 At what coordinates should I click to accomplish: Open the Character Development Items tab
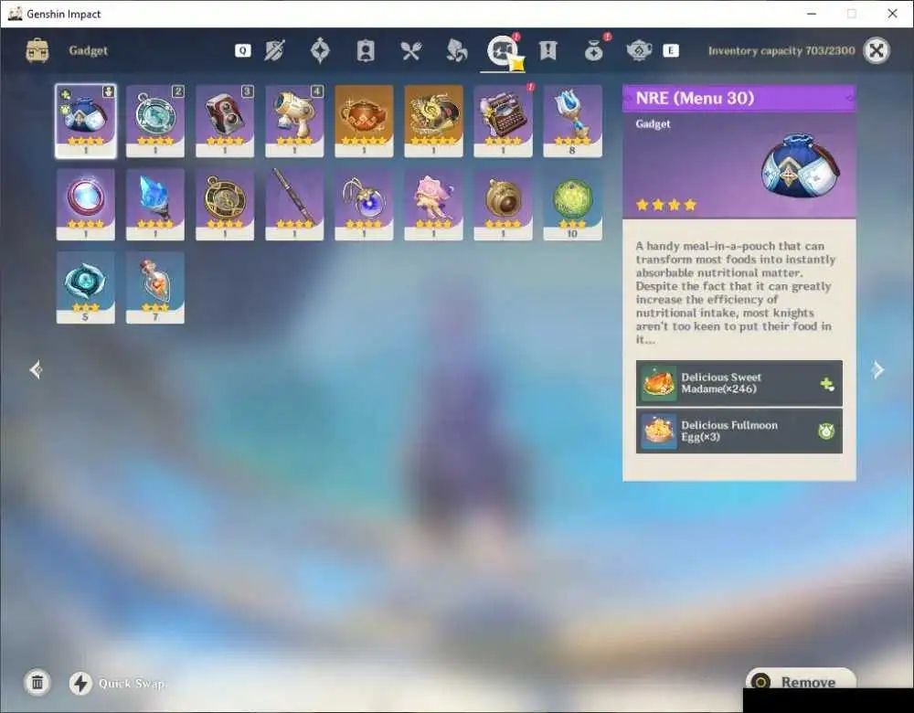point(366,50)
